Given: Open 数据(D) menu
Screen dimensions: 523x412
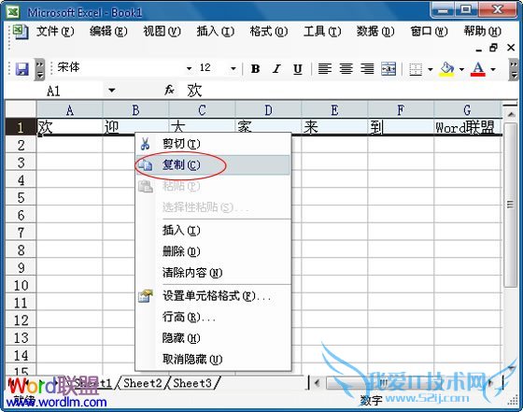Looking at the screenshot, I should [375, 32].
